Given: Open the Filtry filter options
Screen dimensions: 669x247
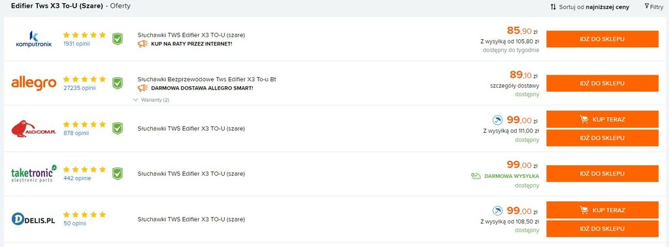Looking at the screenshot, I should tap(654, 7).
